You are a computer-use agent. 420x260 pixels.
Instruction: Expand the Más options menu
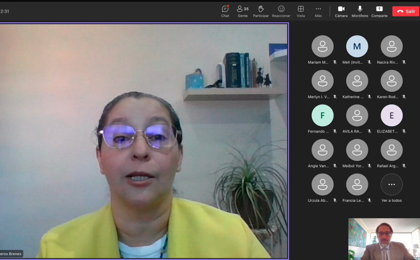[318, 11]
